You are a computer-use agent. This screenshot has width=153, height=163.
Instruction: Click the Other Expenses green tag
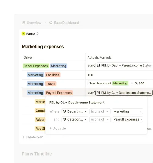[36, 66]
